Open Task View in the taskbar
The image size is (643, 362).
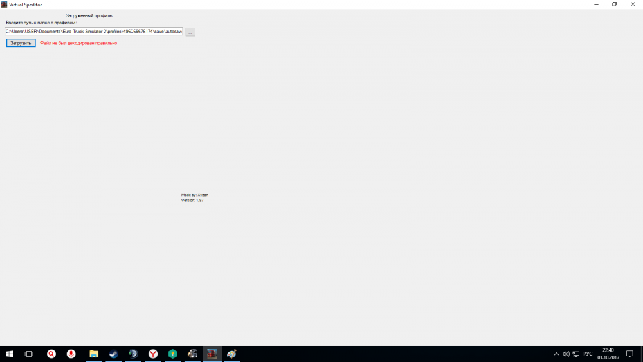coord(29,354)
